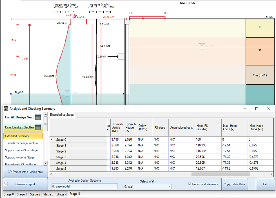Click the Max. Hoop Force (k) column header

pyautogui.click(x=234, y=127)
